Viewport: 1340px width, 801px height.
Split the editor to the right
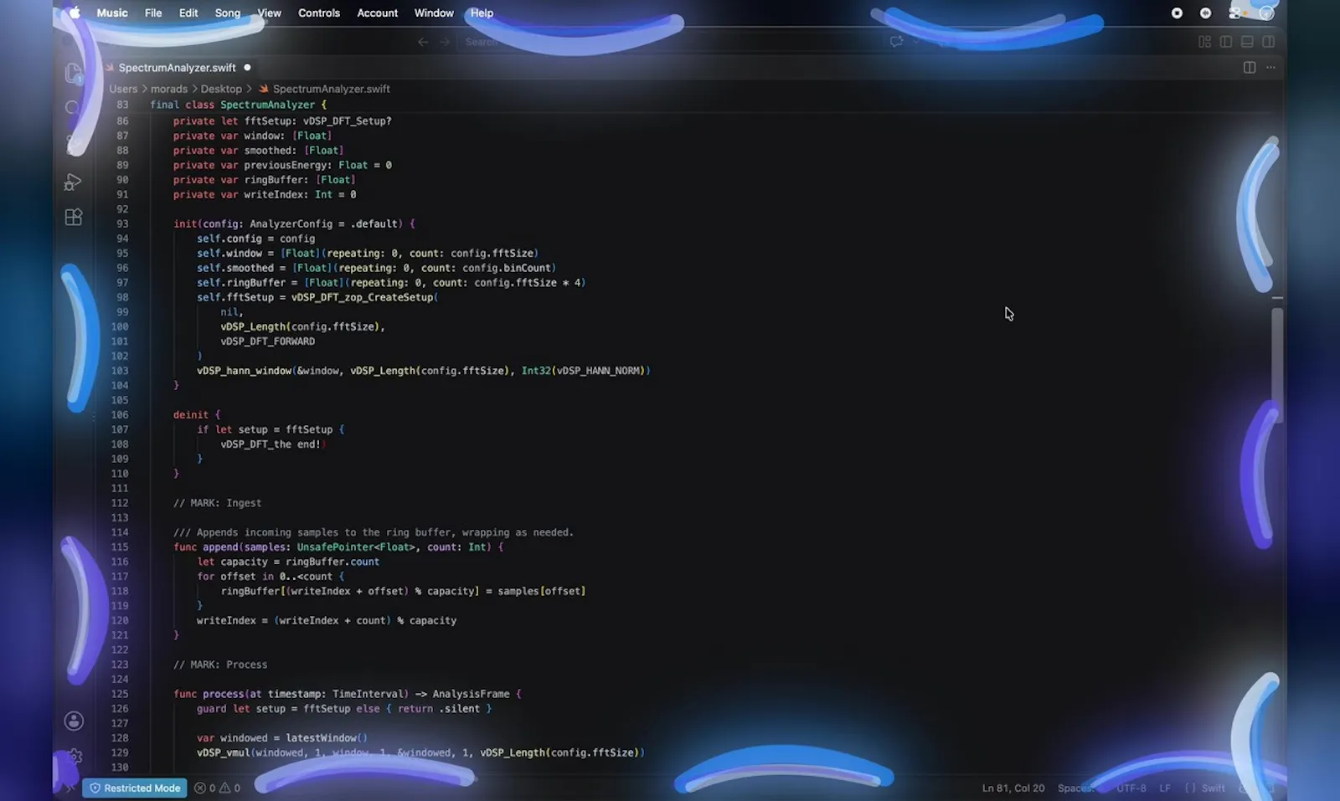[x=1249, y=67]
